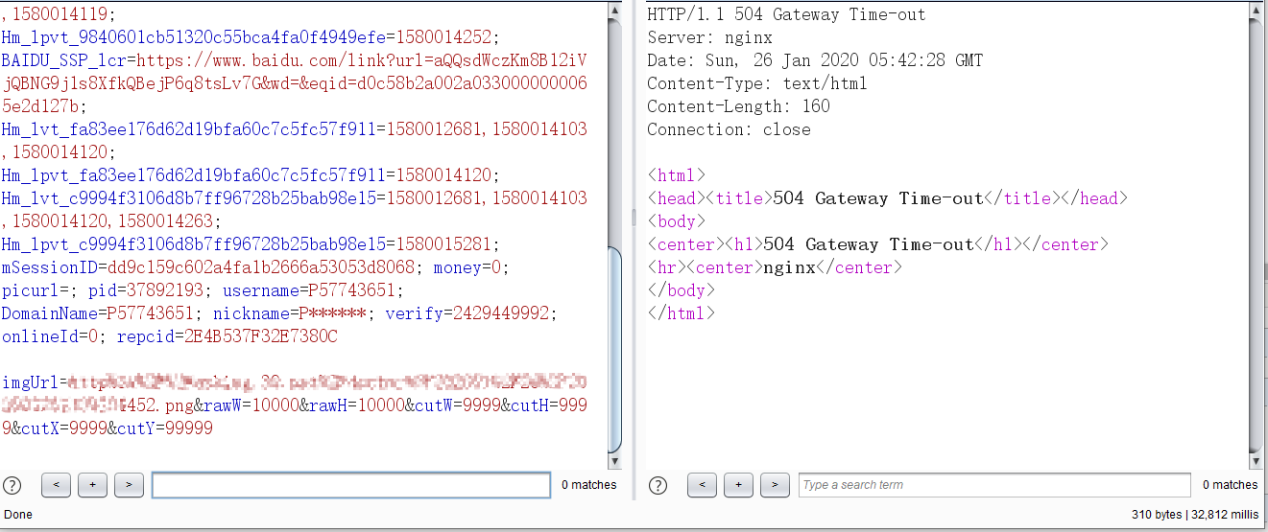Screen dimensions: 1268x532
Task: Click the 'Date: Sun, 26 Jan 2020' header
Action: [815, 60]
